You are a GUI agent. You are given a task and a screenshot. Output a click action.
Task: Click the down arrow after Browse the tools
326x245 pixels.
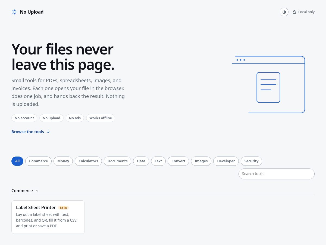48,132
